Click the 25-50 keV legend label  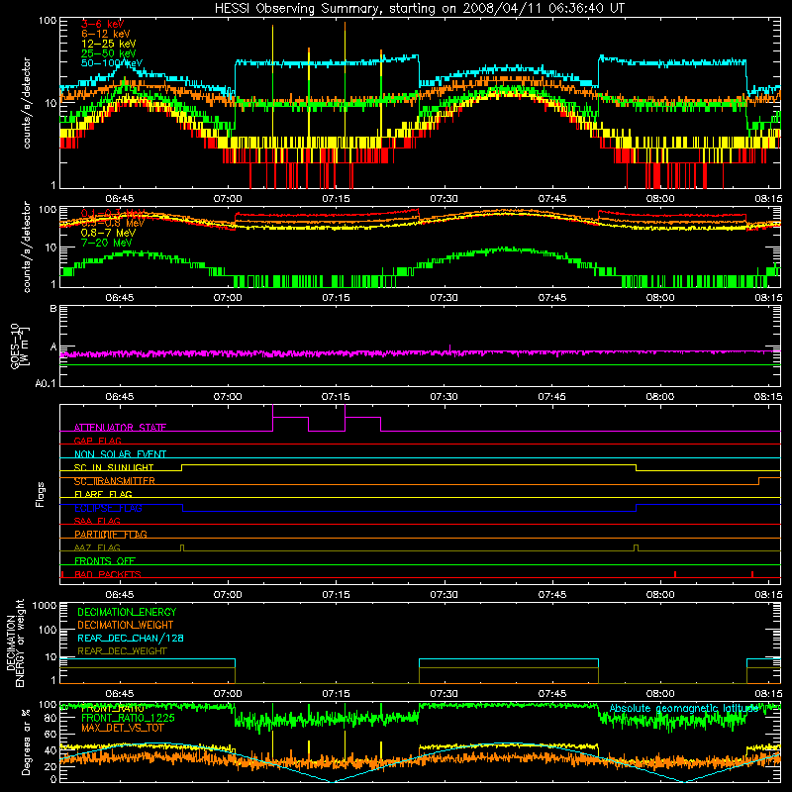pos(108,53)
